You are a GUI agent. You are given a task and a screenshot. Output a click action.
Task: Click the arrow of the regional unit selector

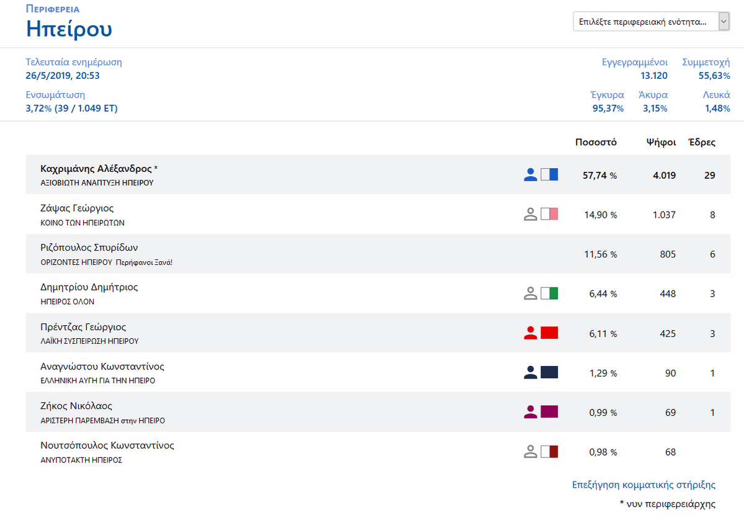tap(724, 22)
